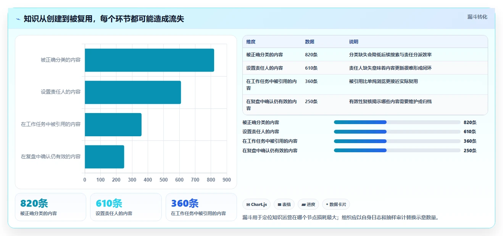This screenshot has height=236, width=503.
Task: Click the lightning icon beside the title
Action: pos(18,19)
